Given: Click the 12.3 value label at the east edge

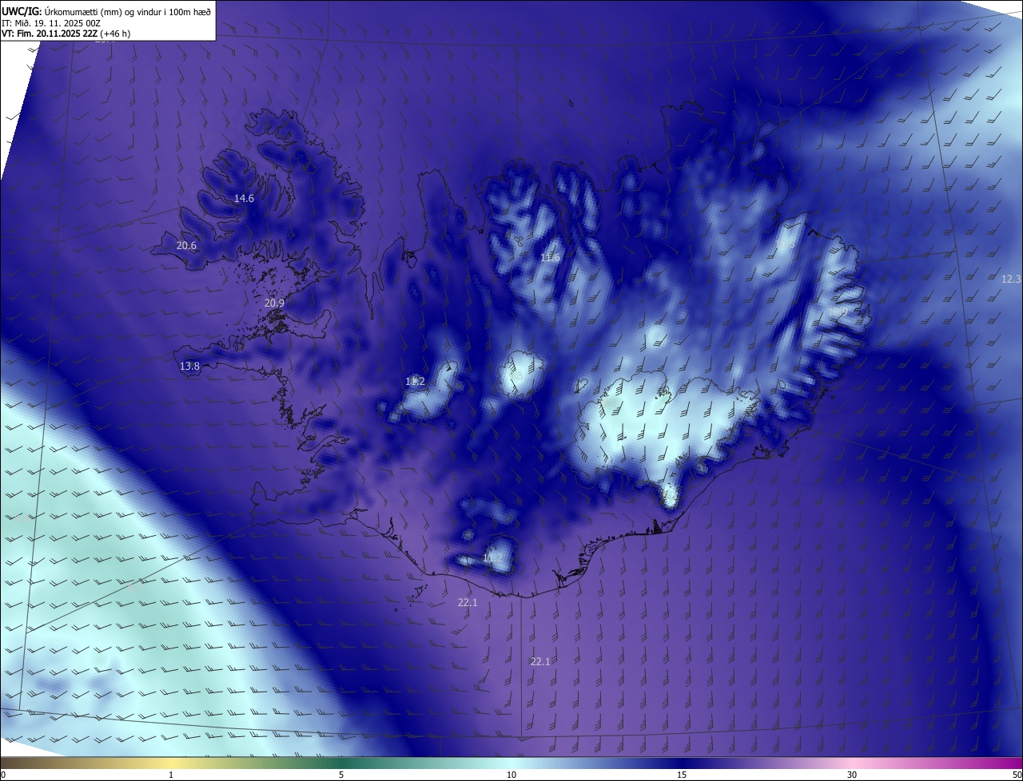Looking at the screenshot, I should (x=1011, y=279).
